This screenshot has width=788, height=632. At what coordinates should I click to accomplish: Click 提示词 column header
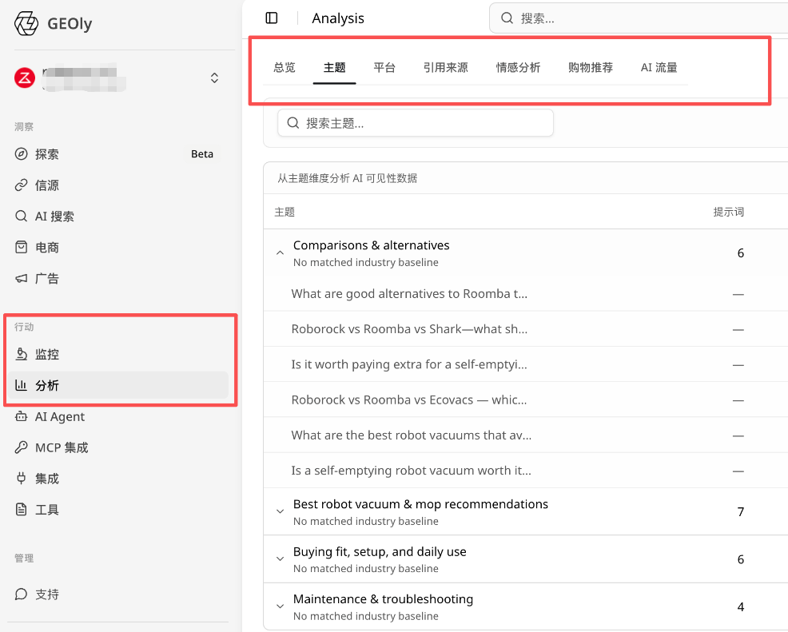coord(728,212)
